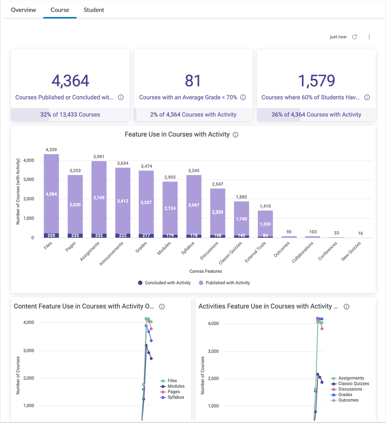Switch to the Overview tab
The width and height of the screenshot is (386, 423).
pos(23,10)
